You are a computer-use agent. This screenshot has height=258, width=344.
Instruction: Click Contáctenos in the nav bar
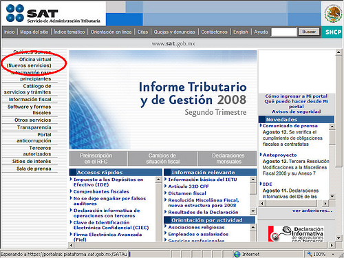pyautogui.click(x=214, y=32)
